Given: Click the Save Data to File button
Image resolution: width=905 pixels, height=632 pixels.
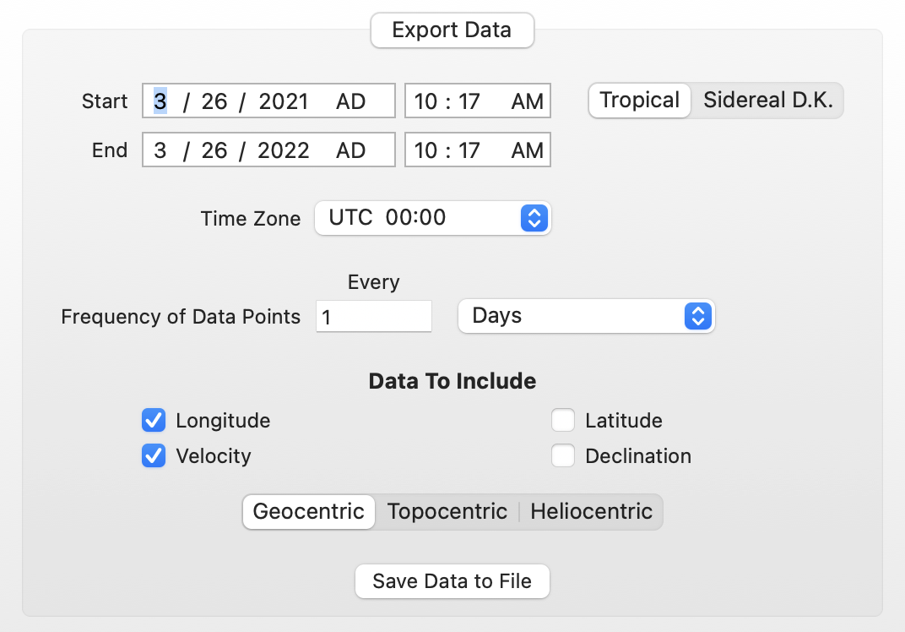Looking at the screenshot, I should [452, 581].
